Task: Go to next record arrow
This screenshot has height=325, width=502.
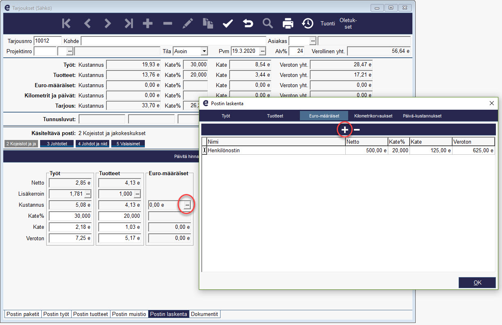Action: click(x=108, y=24)
